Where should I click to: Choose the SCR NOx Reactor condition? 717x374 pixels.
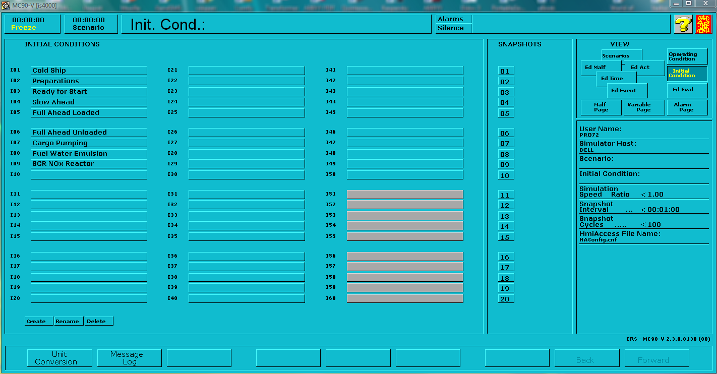click(x=89, y=164)
